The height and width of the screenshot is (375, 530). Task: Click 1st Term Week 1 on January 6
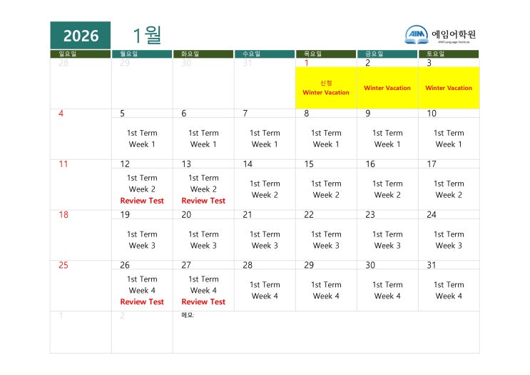203,139
